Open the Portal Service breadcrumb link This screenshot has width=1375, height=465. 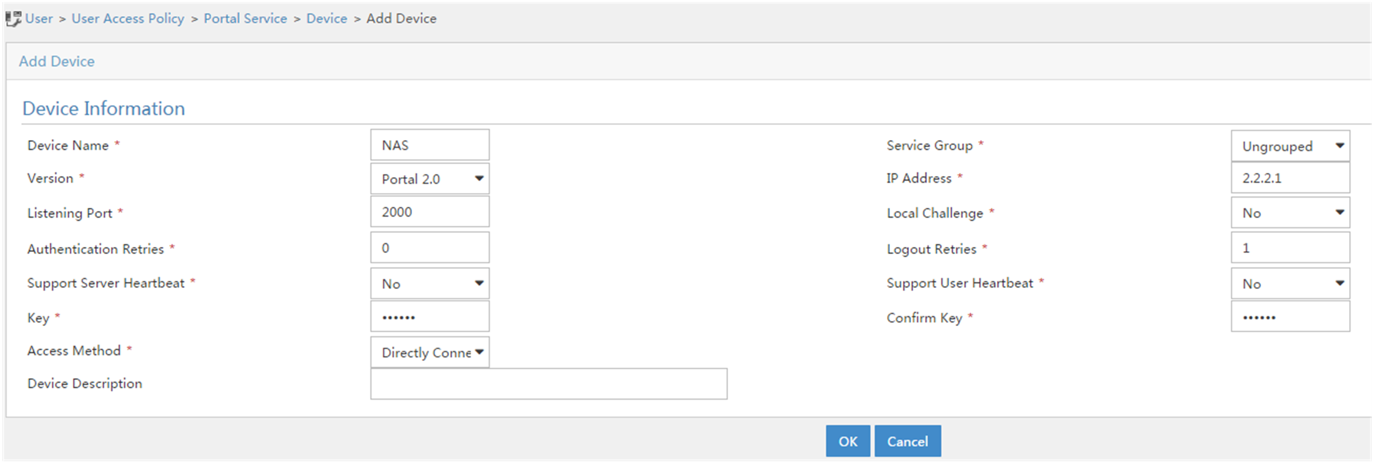[245, 18]
